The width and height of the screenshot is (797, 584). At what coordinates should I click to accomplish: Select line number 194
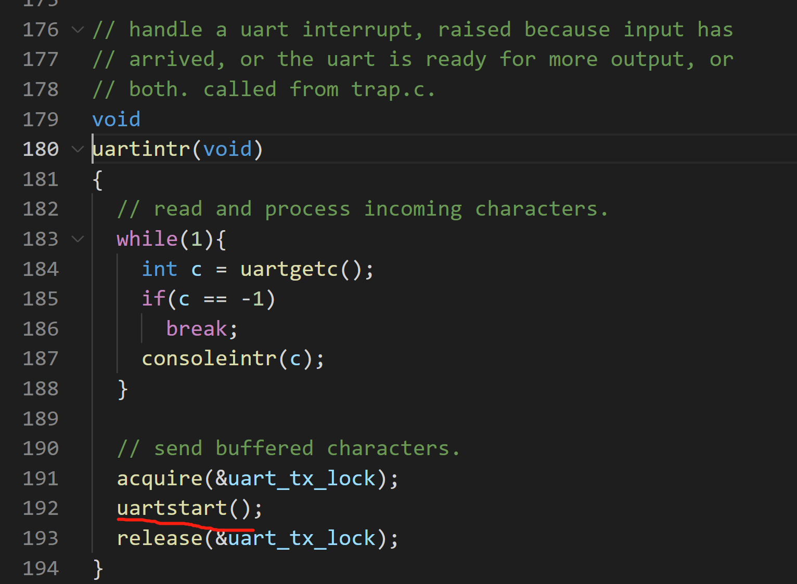41,568
